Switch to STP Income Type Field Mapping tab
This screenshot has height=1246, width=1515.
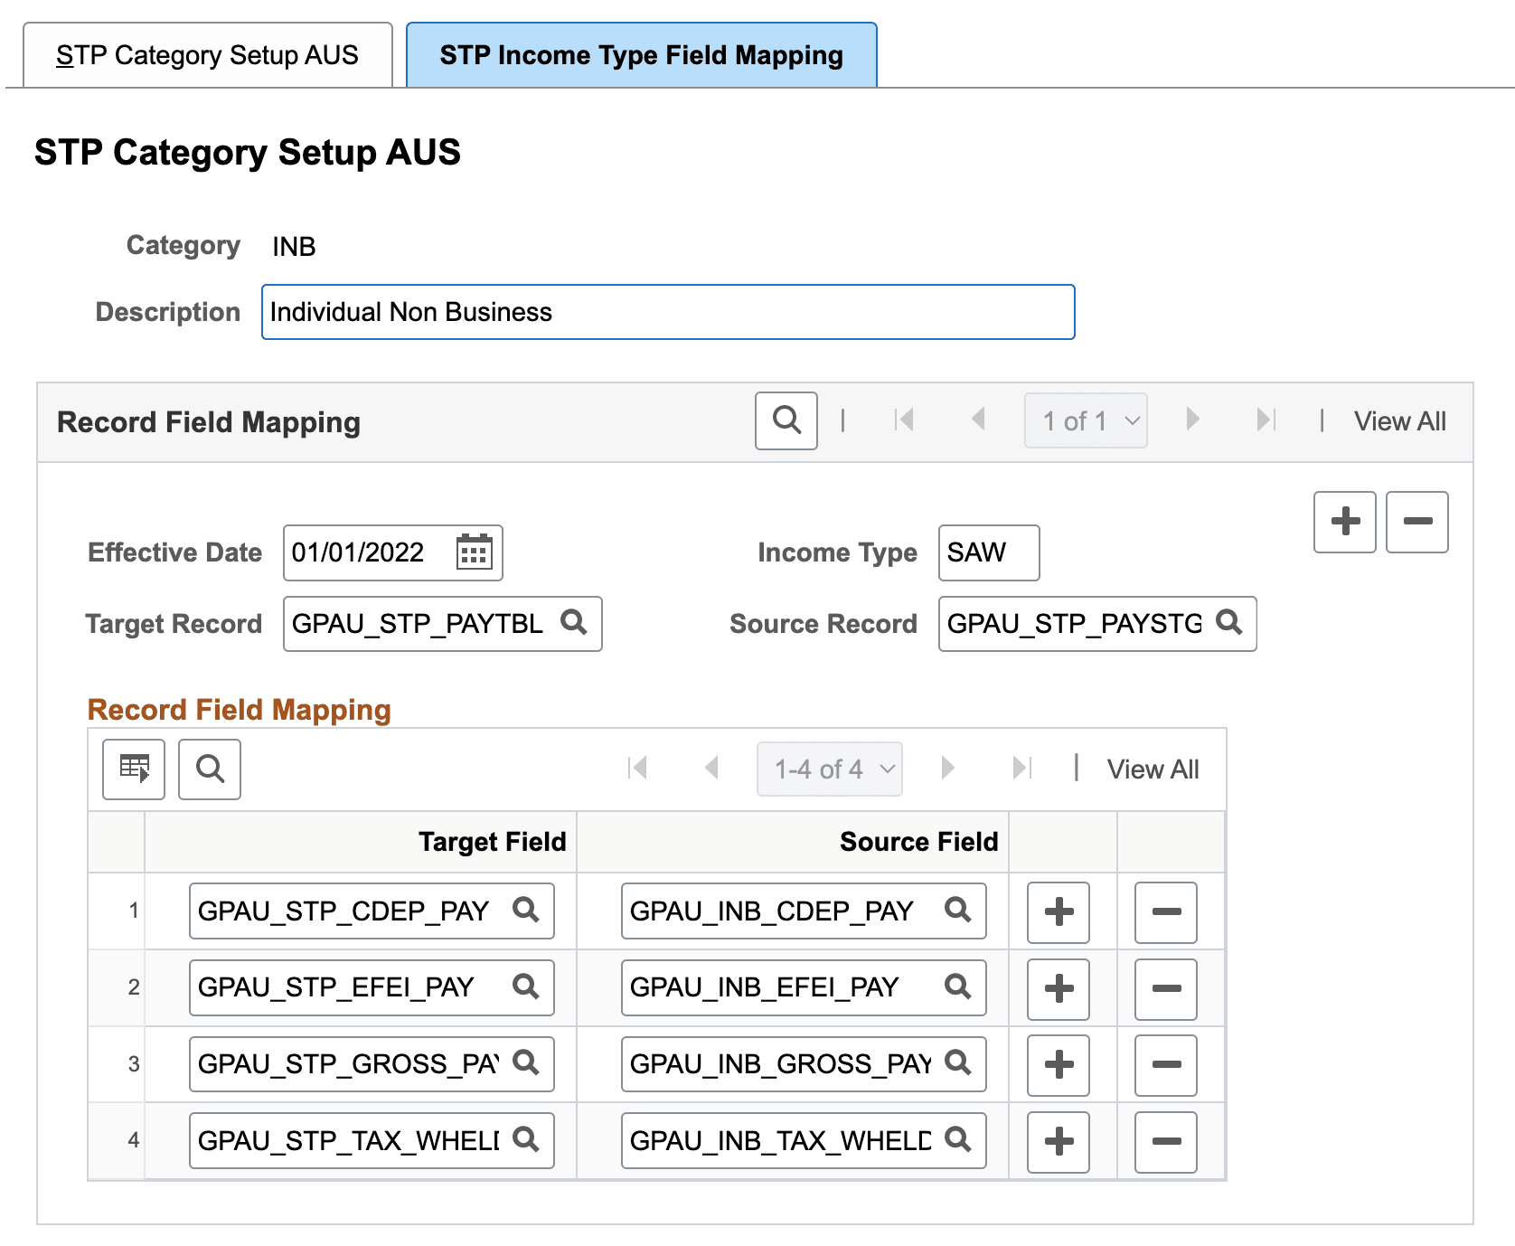[x=640, y=54]
